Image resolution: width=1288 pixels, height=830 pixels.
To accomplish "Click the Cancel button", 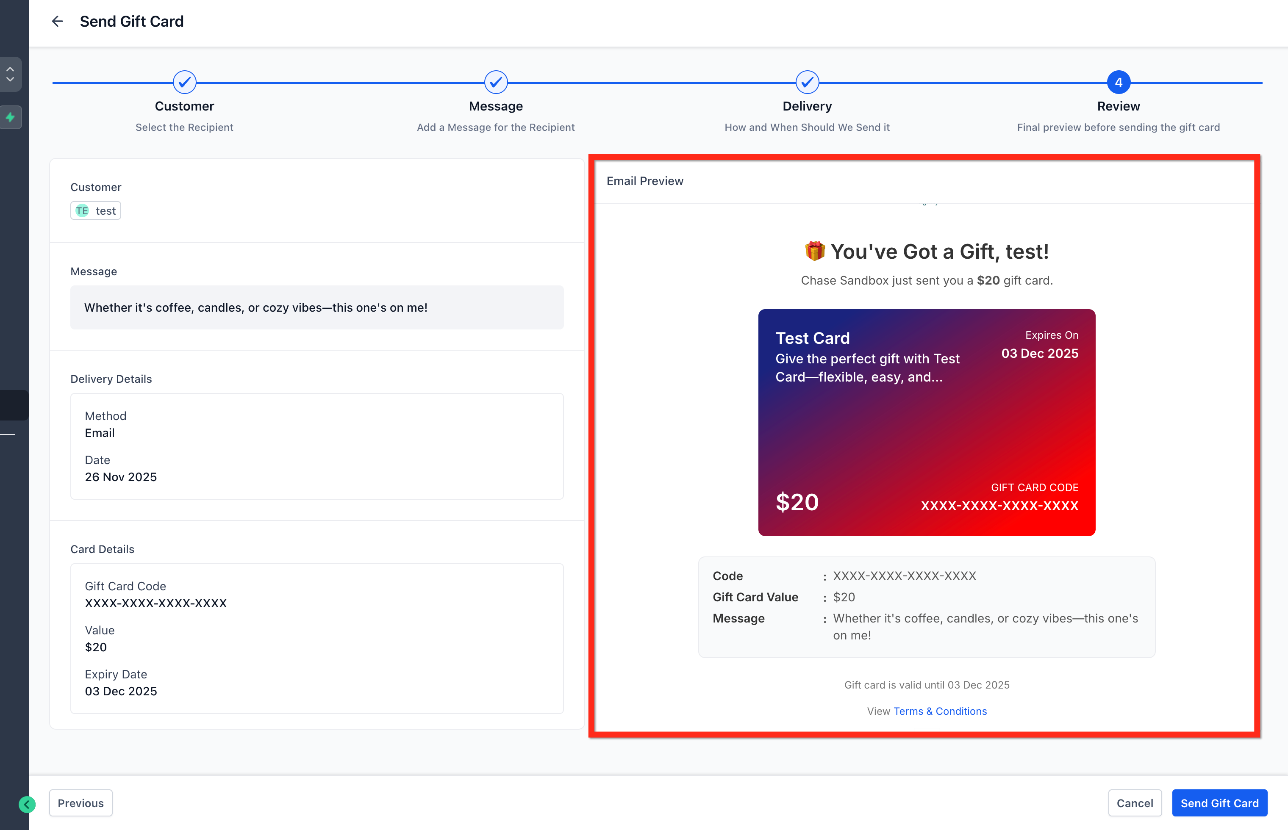I will coord(1134,803).
